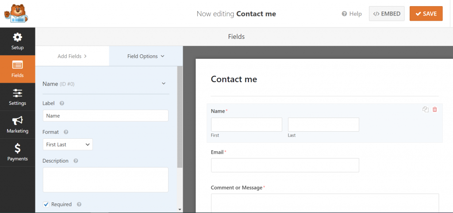Open the Help link
The height and width of the screenshot is (213, 453).
[x=352, y=14]
